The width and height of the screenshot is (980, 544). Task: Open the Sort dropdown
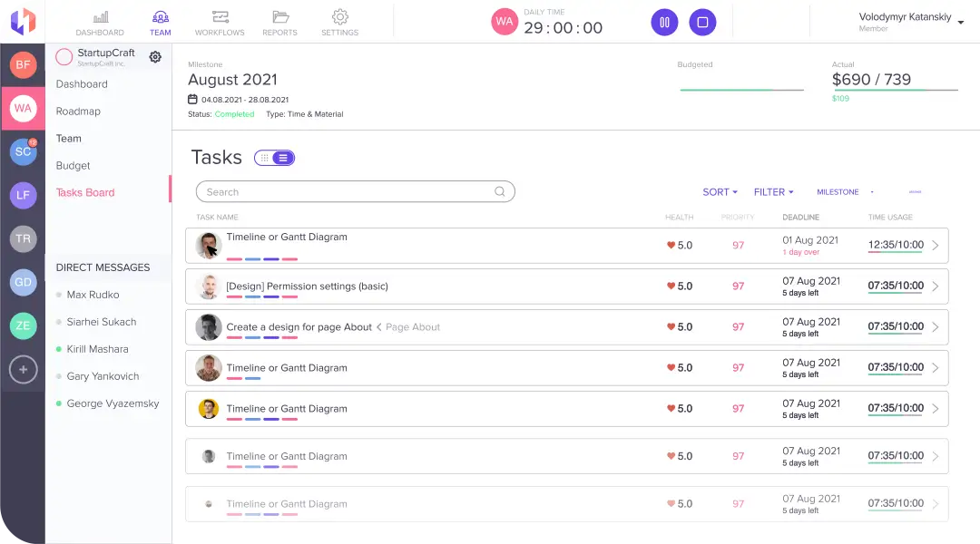point(720,192)
